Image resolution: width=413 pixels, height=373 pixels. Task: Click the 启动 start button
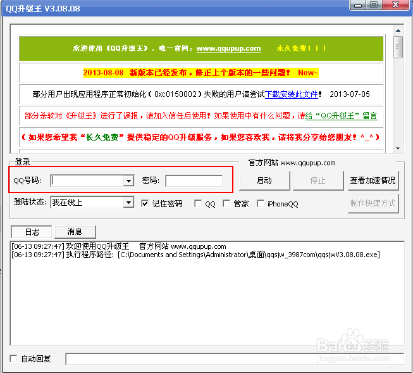pyautogui.click(x=264, y=180)
